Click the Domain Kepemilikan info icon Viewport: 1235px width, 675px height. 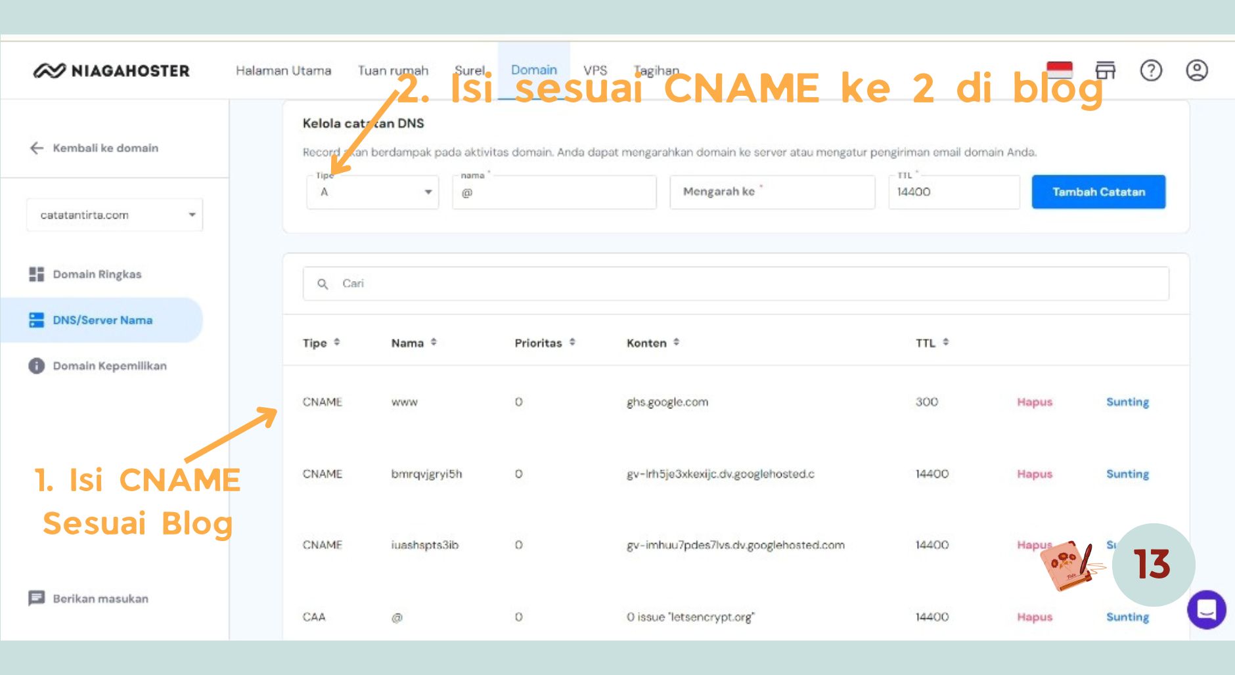[x=36, y=366]
